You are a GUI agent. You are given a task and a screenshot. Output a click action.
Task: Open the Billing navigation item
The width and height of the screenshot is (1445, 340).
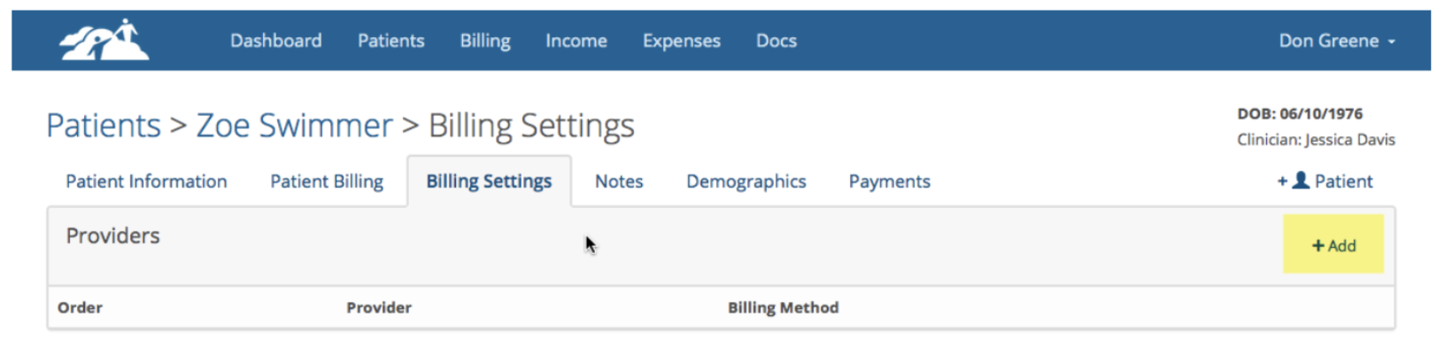(x=485, y=41)
